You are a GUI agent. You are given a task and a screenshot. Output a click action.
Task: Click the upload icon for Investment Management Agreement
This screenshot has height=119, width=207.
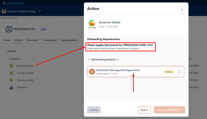(179, 72)
